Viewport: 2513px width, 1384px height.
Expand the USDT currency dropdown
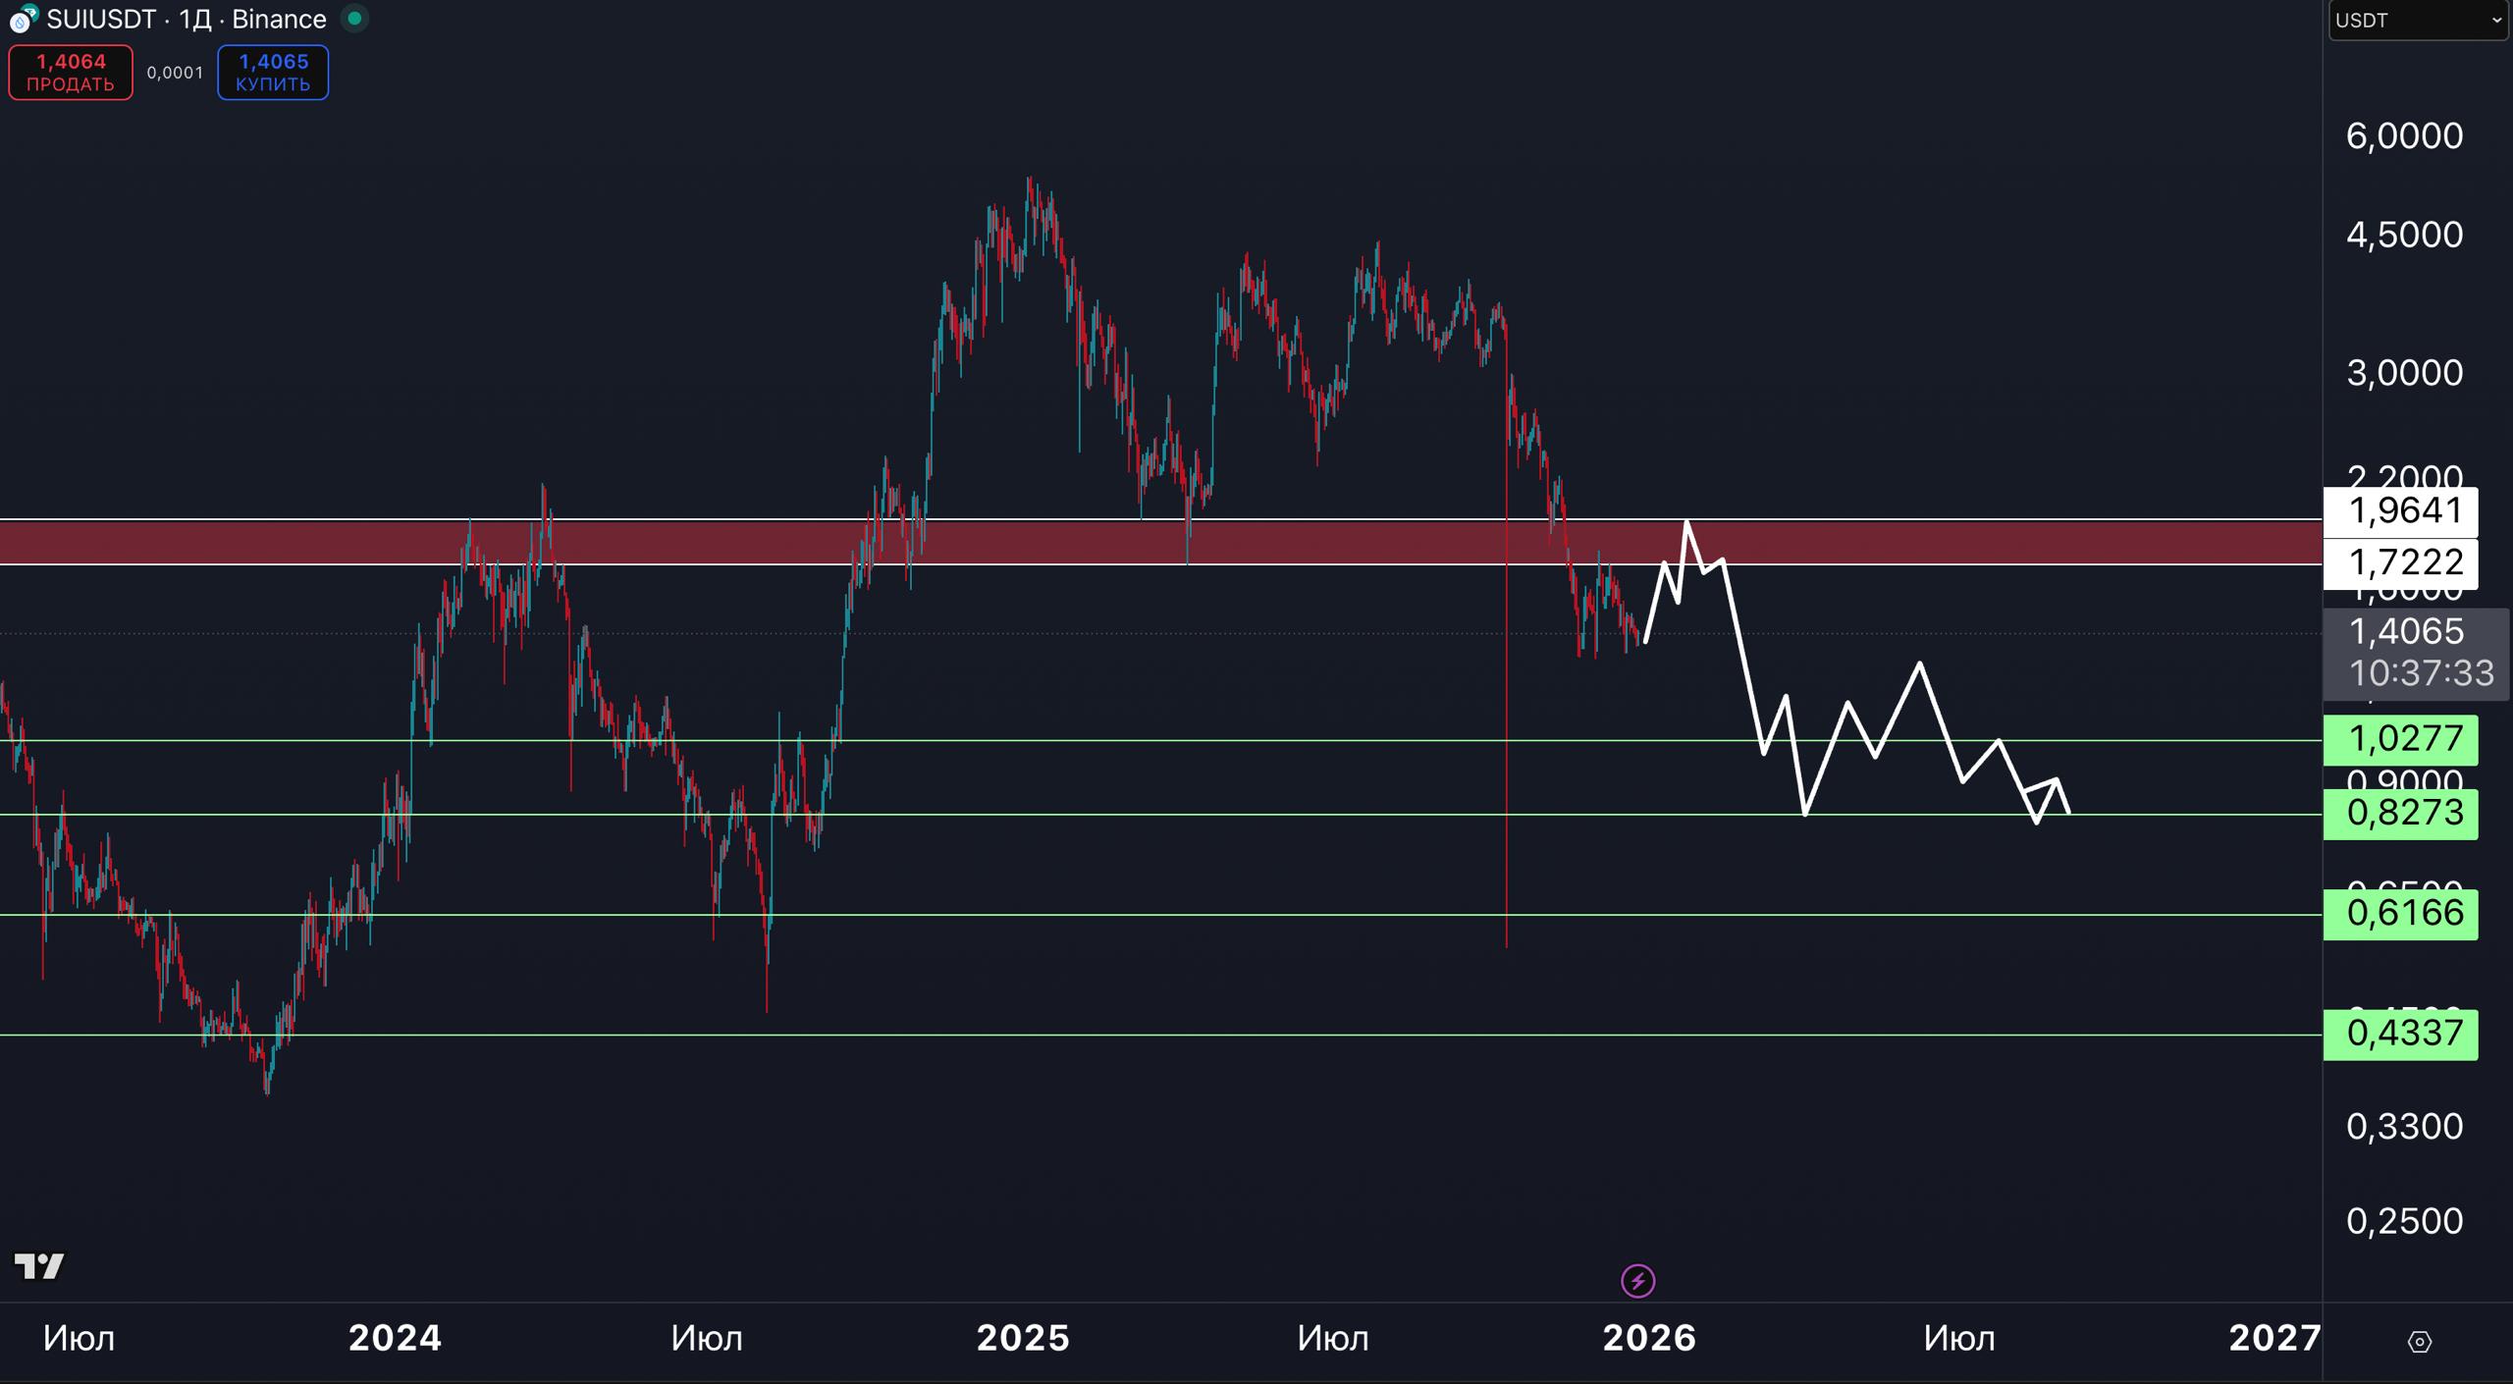(2417, 21)
